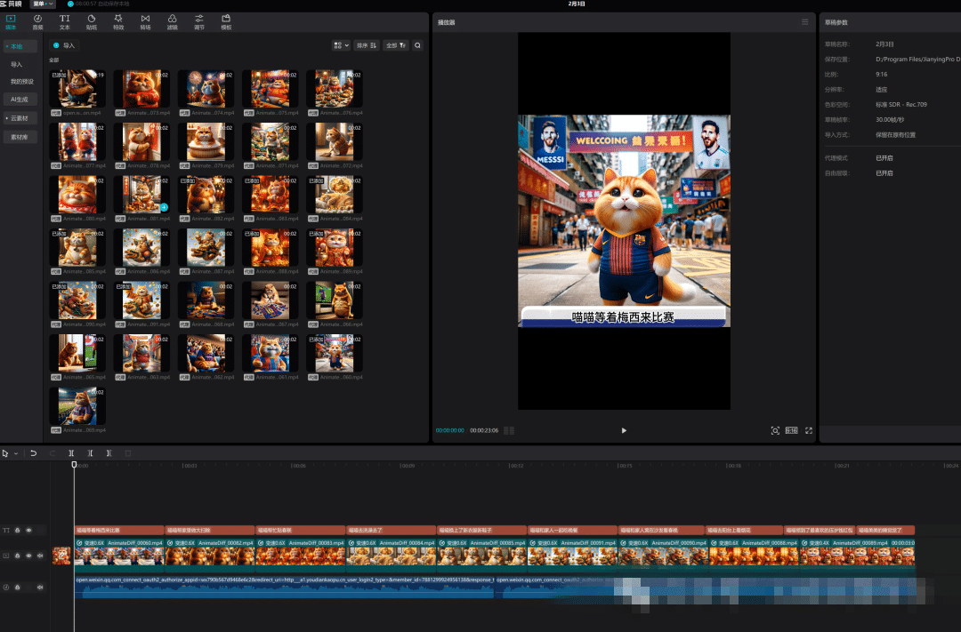Mute the audio track
Screen dimensions: 961x632
40,587
